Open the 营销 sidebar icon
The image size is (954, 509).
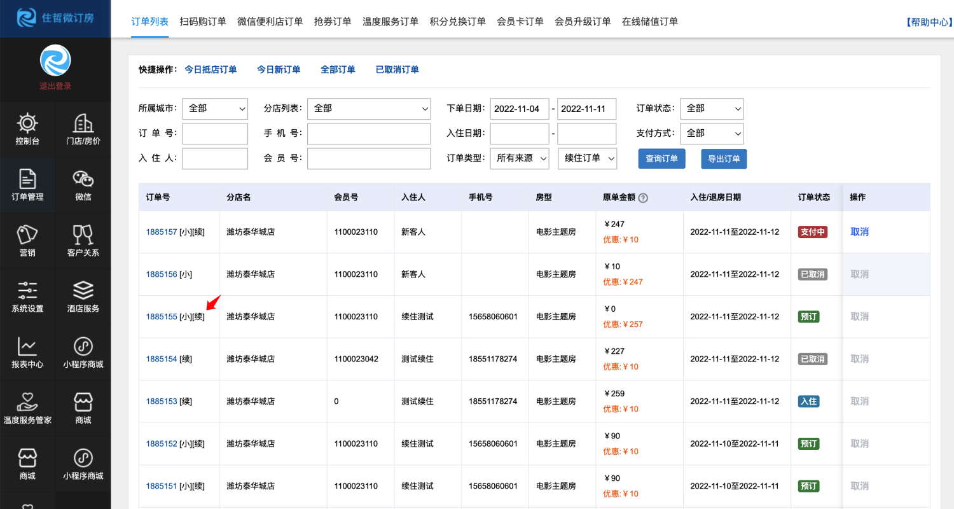[x=27, y=241]
